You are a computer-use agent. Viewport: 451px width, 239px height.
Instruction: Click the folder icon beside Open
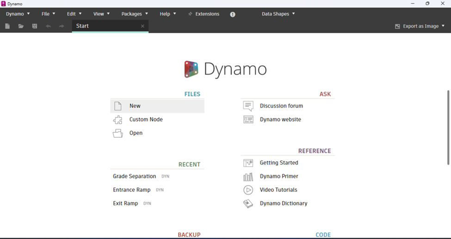[x=118, y=133]
